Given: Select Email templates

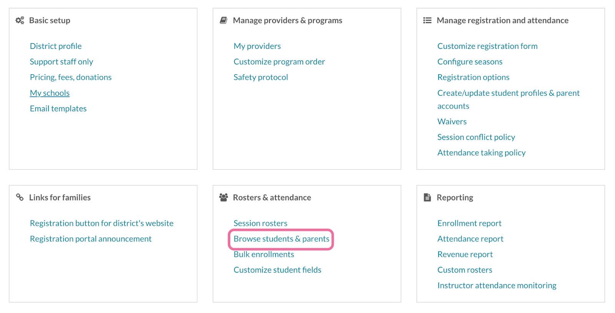Looking at the screenshot, I should pos(58,108).
